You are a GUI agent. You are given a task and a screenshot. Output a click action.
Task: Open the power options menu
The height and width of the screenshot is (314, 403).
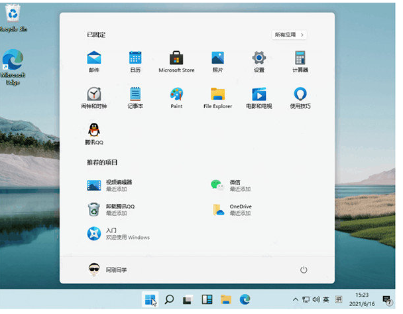point(304,270)
